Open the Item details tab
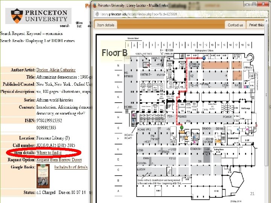271x203 pixels. (106, 25)
